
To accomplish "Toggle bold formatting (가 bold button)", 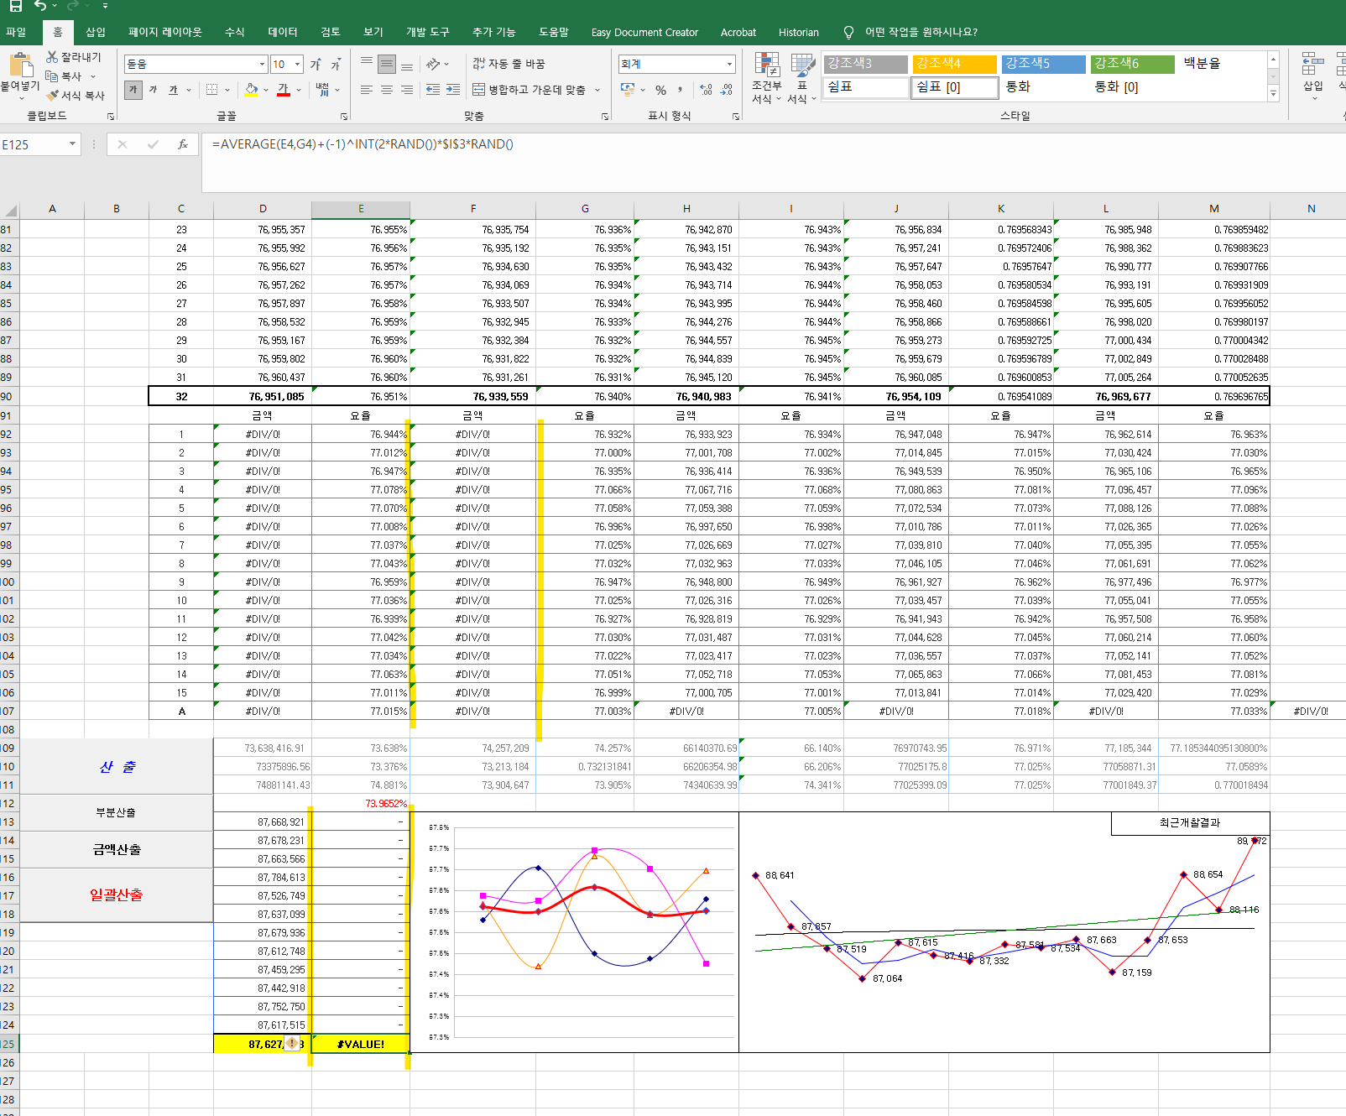I will [133, 90].
